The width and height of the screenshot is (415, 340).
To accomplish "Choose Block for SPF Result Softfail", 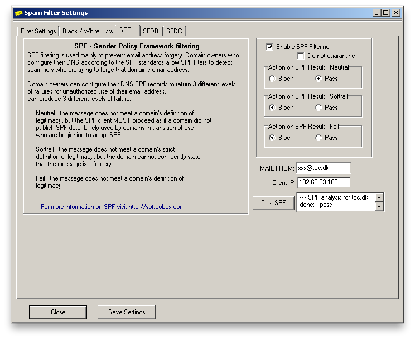I will point(272,108).
